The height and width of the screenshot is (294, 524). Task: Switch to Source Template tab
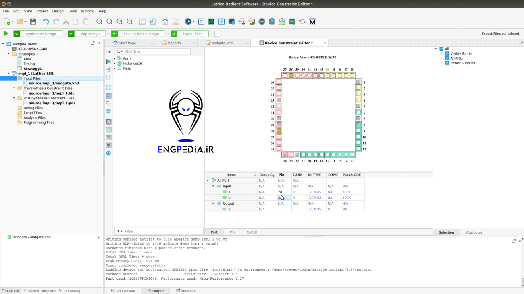(39, 291)
